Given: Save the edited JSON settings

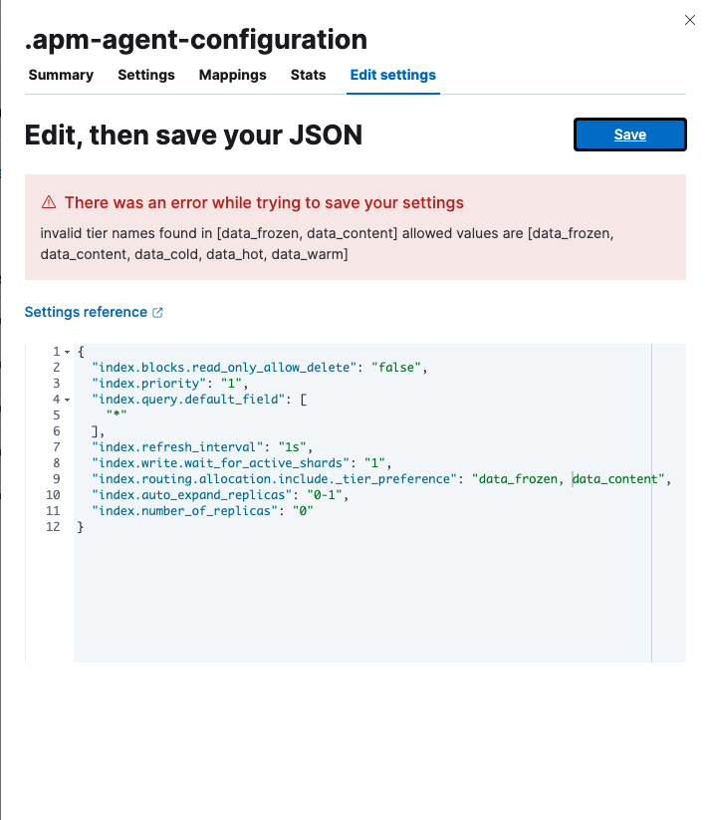Looking at the screenshot, I should coord(630,135).
